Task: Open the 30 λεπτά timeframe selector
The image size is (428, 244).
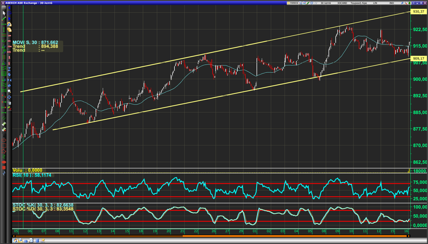Action: click(x=326, y=3)
